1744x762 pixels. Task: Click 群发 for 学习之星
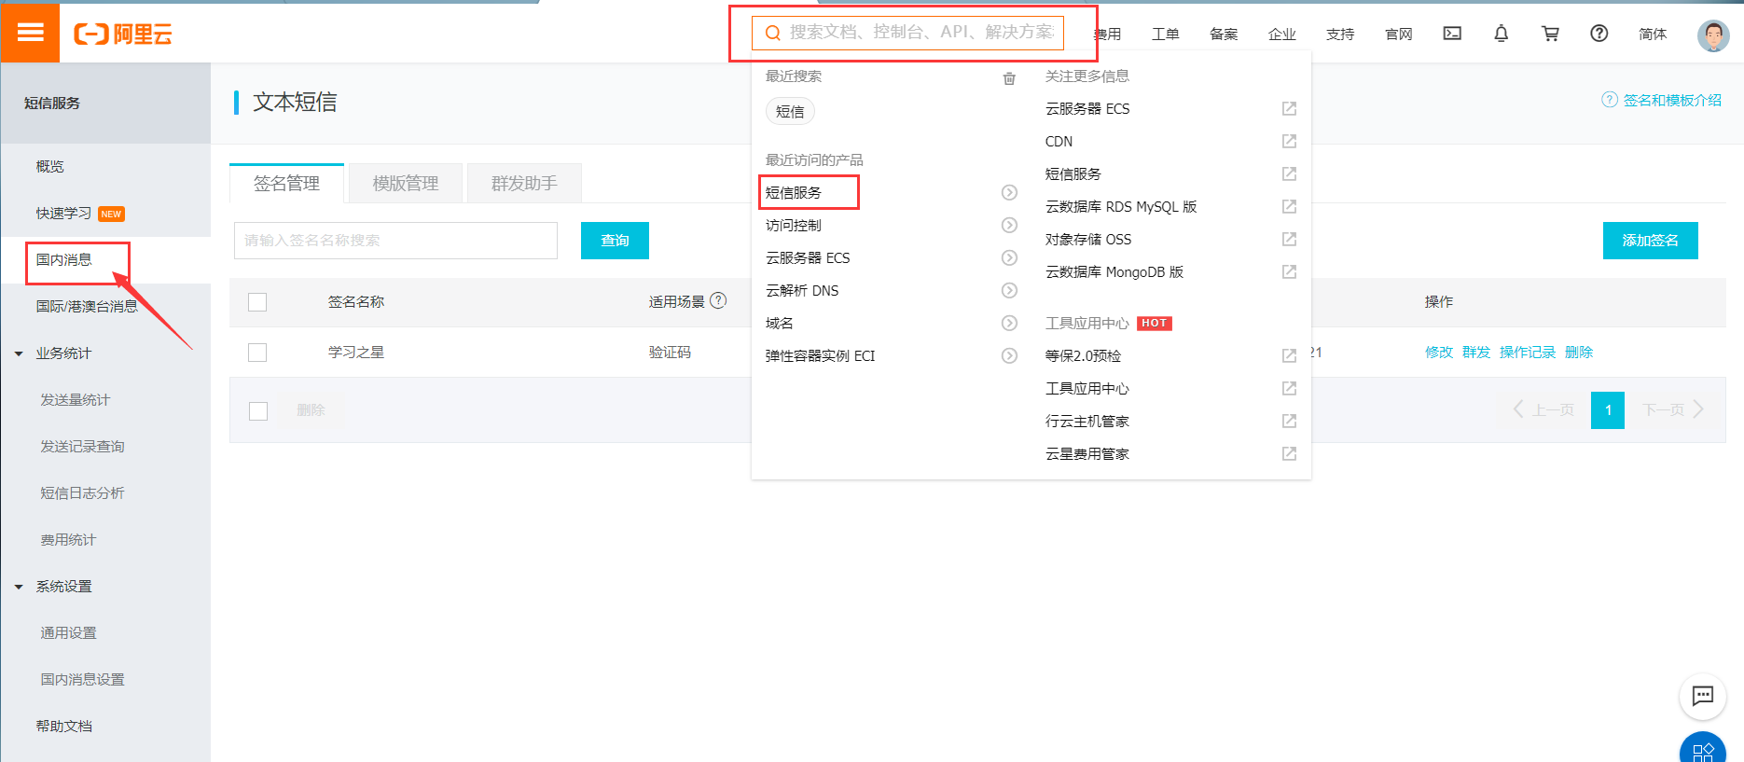[1476, 353]
